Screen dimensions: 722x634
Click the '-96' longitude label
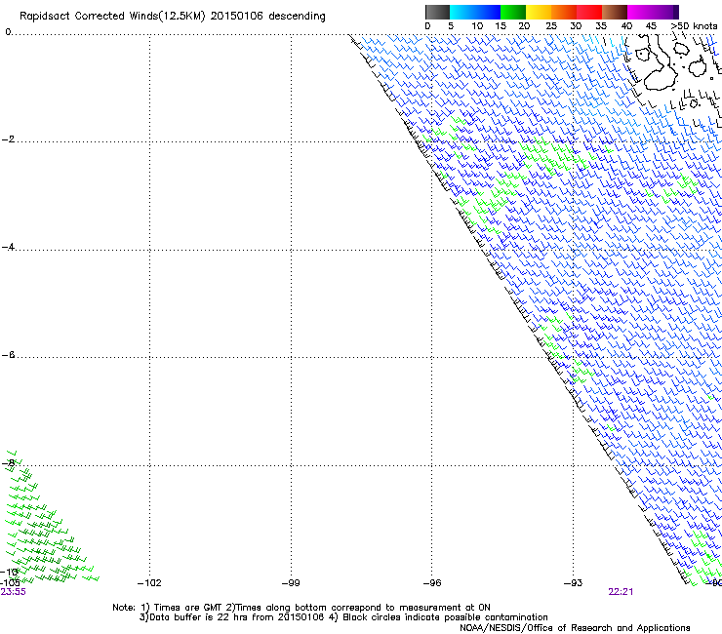coord(432,583)
